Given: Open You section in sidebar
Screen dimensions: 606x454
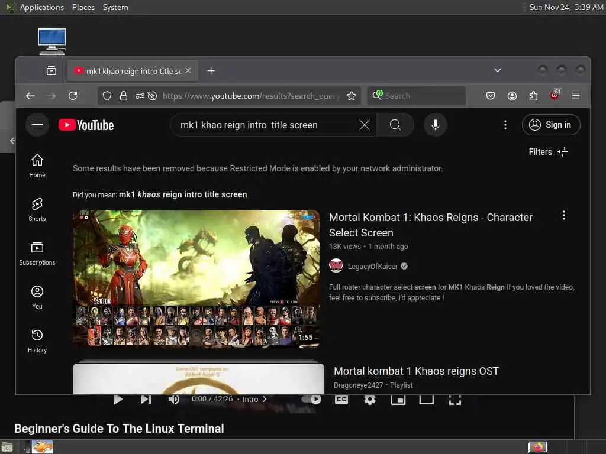Looking at the screenshot, I should point(37,297).
